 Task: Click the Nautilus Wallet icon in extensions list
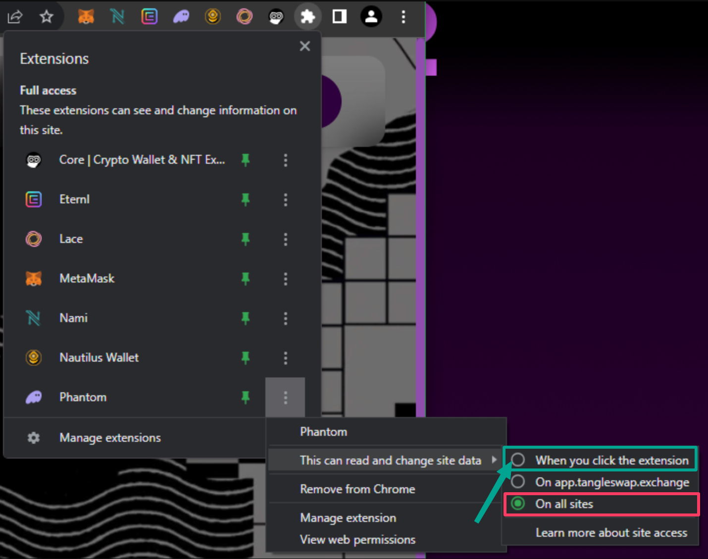click(x=34, y=358)
